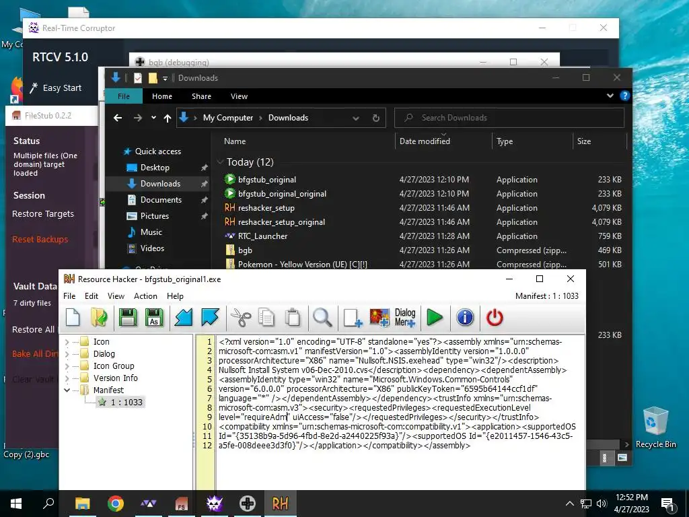This screenshot has height=517, width=689.
Task: Open Explorer help question mark icon
Action: point(624,96)
